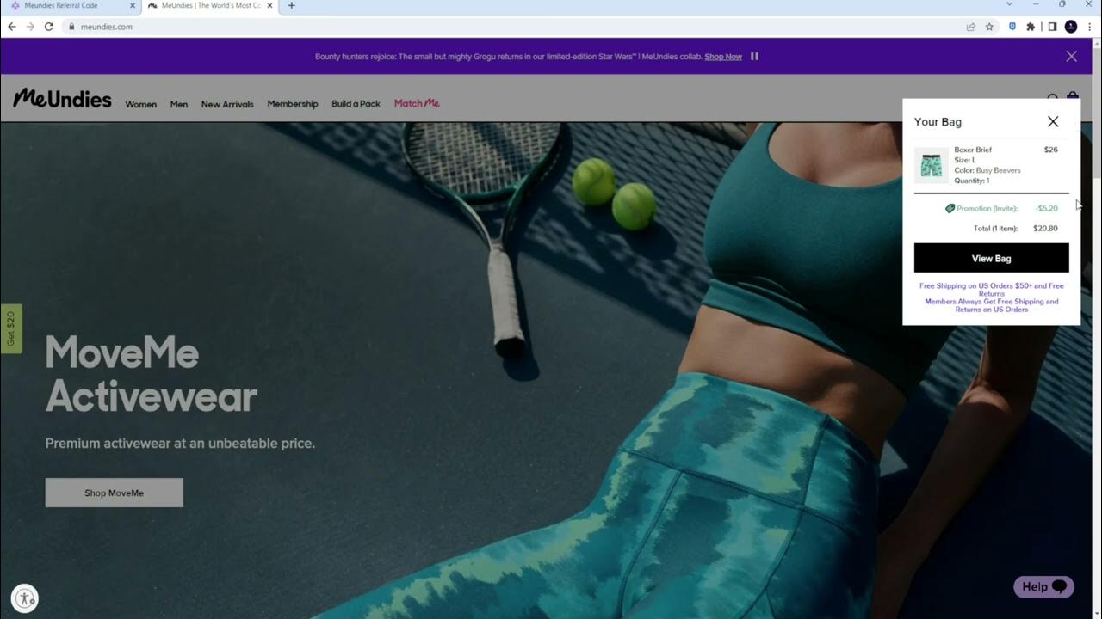Open a new browser tab
1102x619 pixels.
[x=291, y=5]
